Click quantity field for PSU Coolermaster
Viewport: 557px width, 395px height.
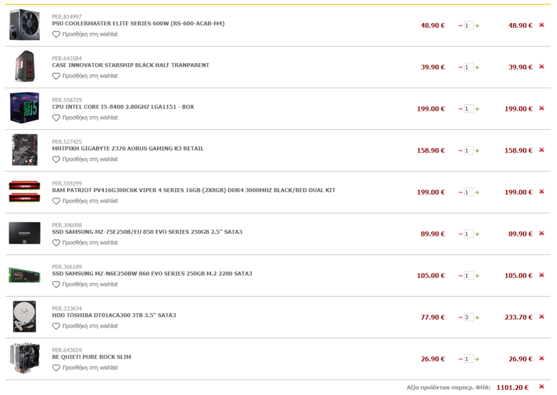(x=469, y=26)
